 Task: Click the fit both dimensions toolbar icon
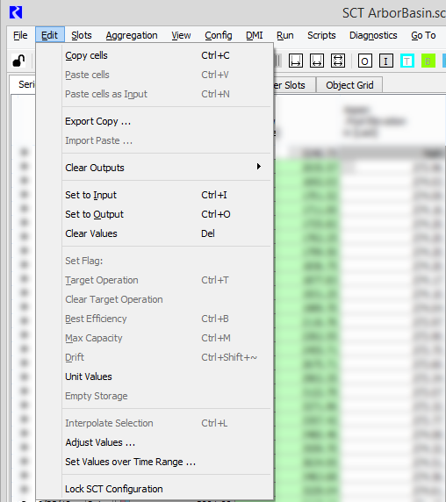click(338, 61)
